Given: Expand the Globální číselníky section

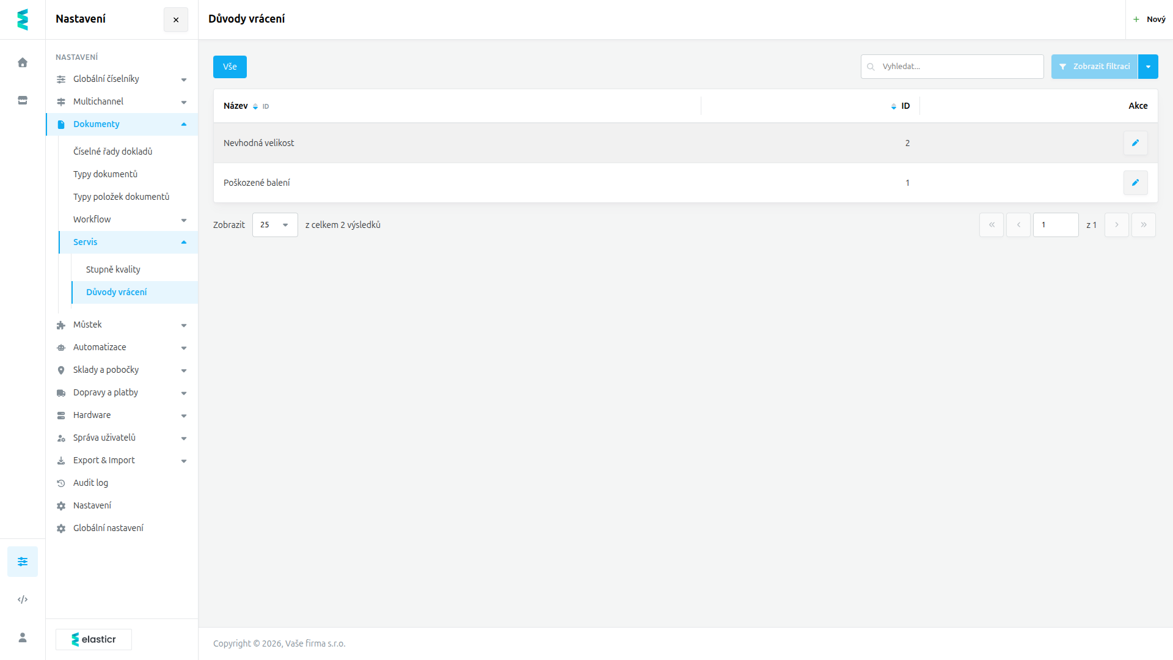Looking at the screenshot, I should (x=122, y=79).
